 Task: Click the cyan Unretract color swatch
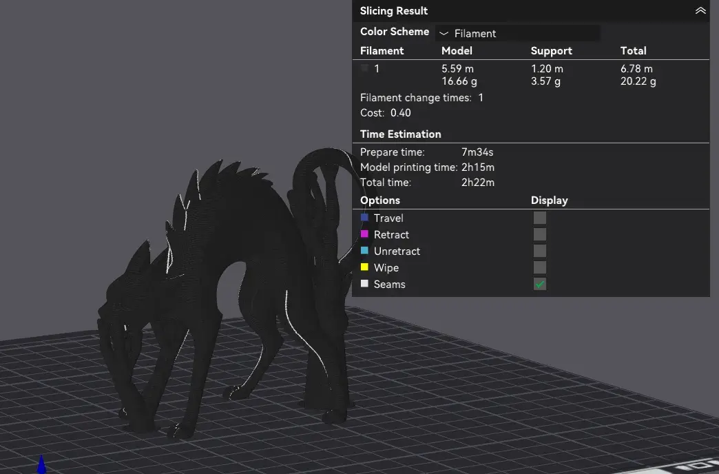pyautogui.click(x=364, y=251)
